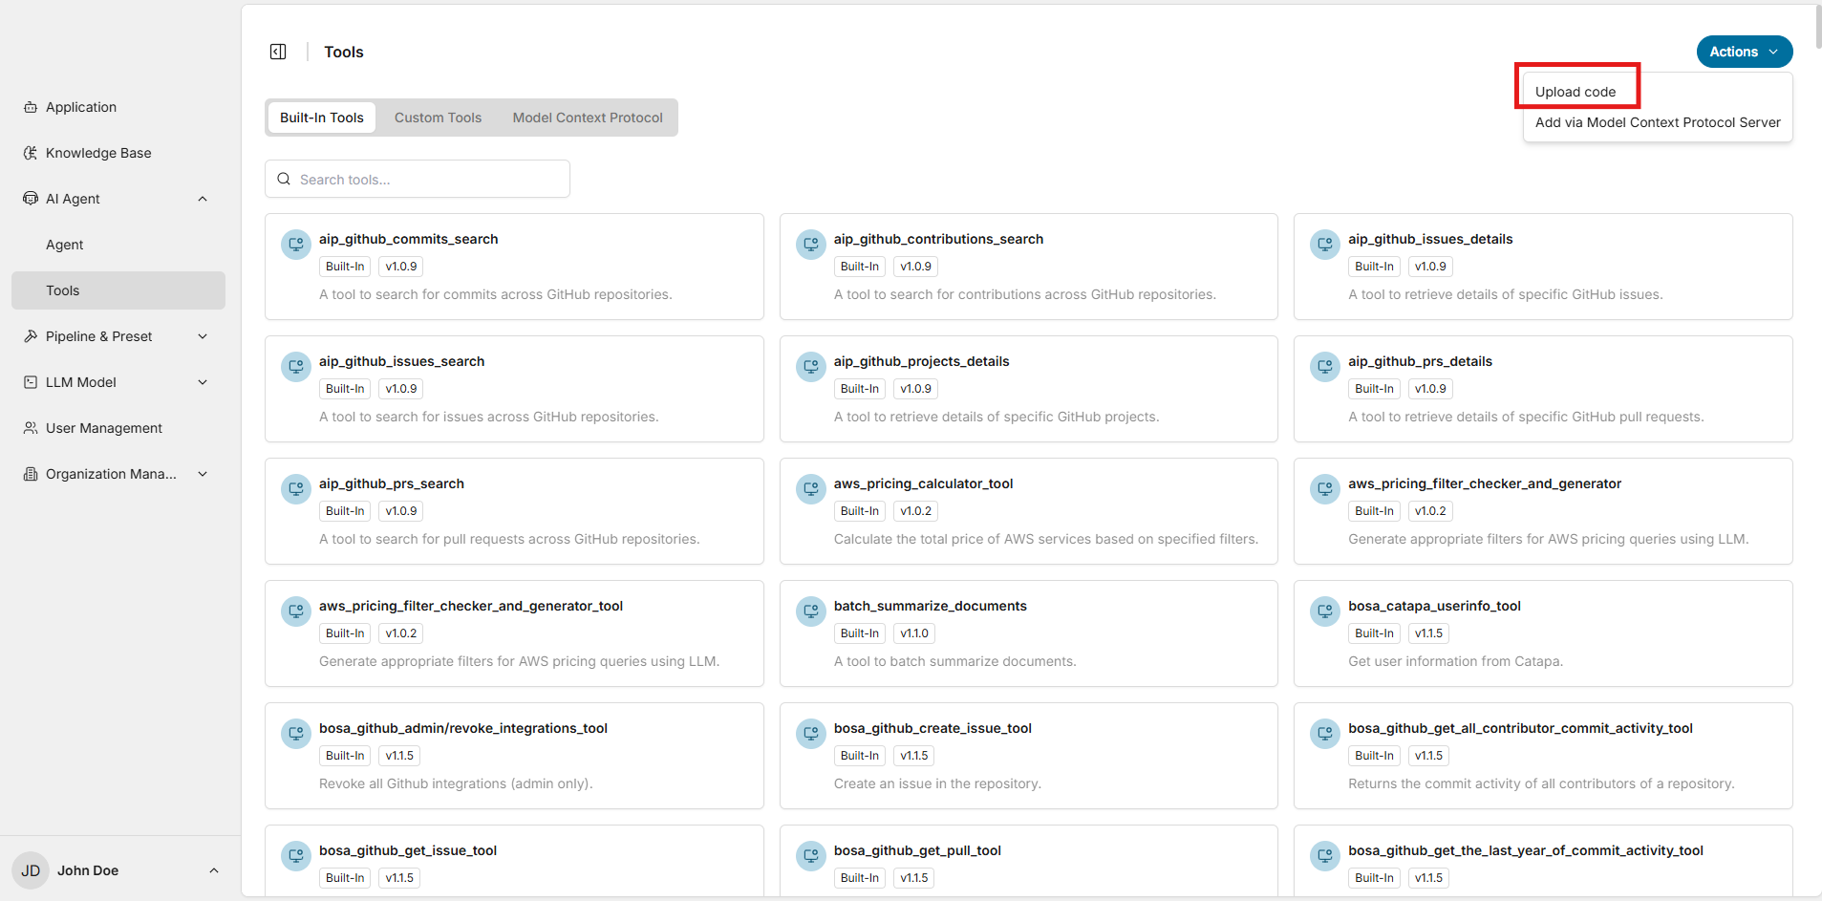Select Add via Model Context Protocol Server
This screenshot has width=1822, height=901.
point(1657,122)
